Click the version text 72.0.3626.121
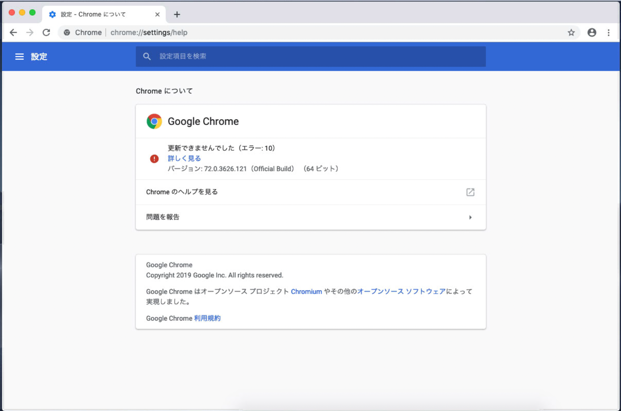Image resolution: width=621 pixels, height=411 pixels. 225,169
